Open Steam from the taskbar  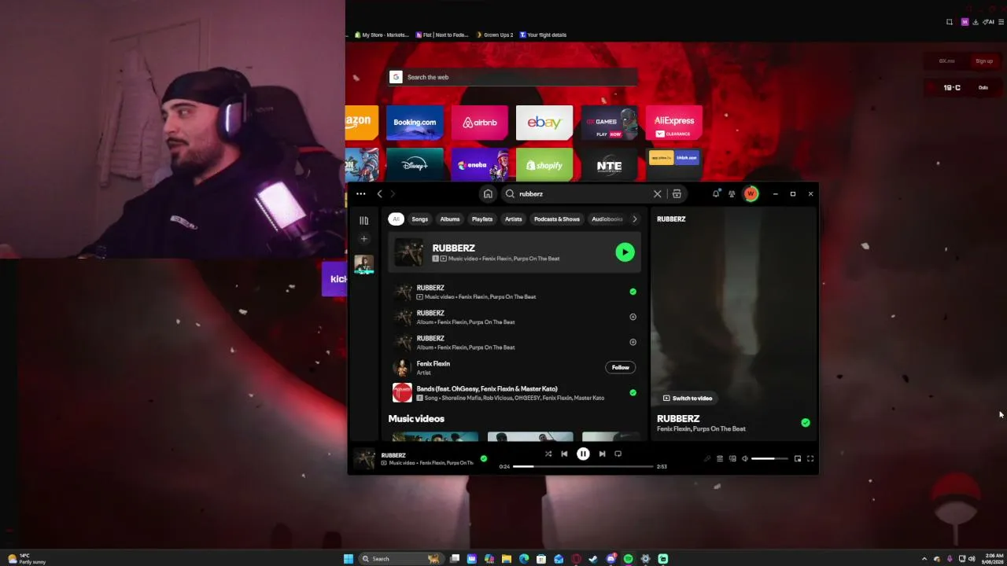593,559
